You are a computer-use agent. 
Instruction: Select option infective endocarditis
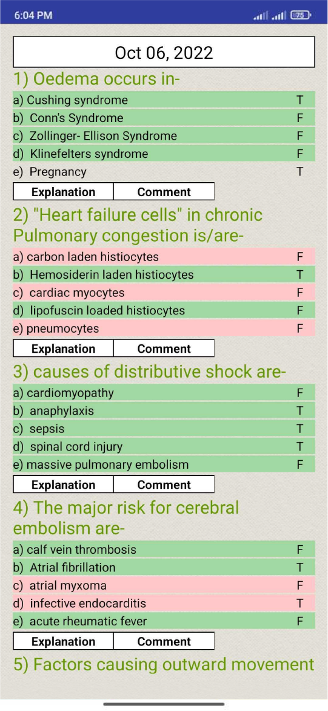click(164, 604)
